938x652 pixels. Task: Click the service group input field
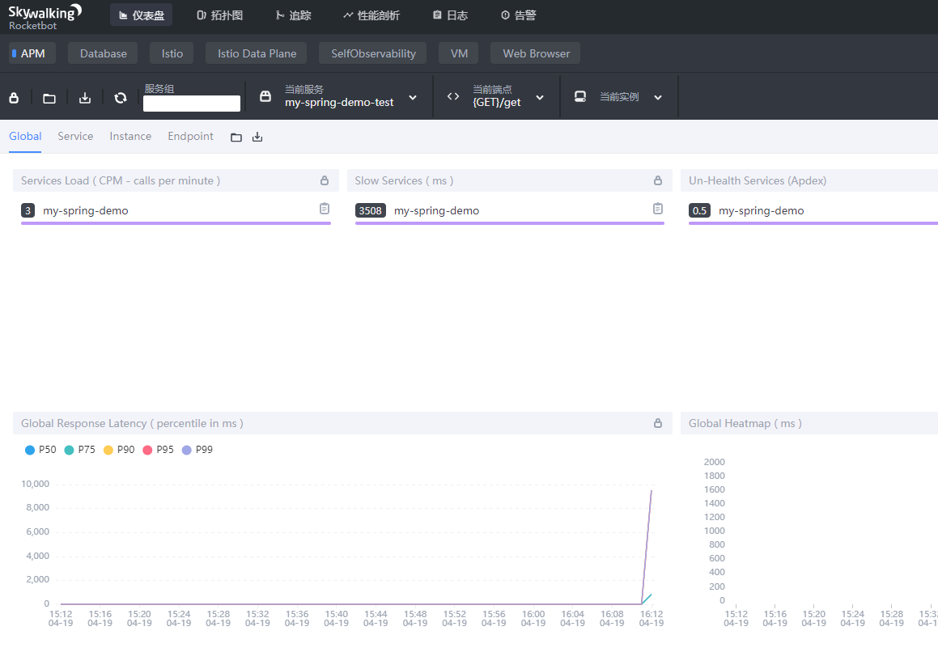(x=192, y=104)
